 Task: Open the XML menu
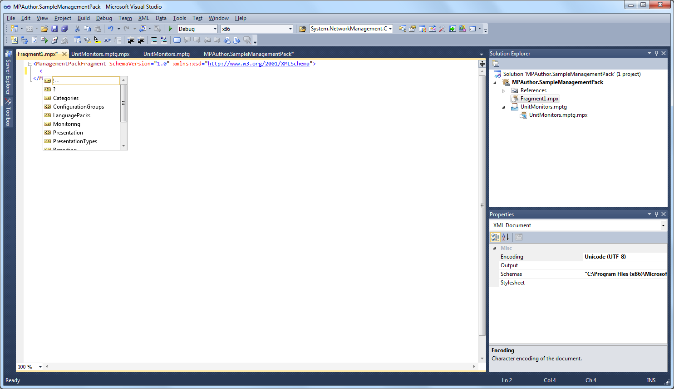[143, 18]
